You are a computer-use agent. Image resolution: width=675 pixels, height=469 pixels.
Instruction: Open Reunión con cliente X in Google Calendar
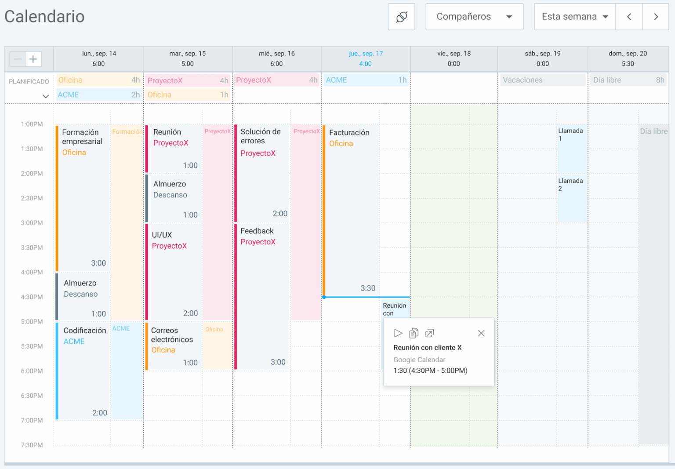[429, 333]
